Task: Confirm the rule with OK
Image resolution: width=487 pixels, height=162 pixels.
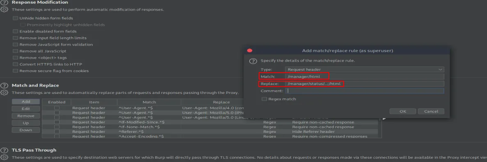Action: click(403, 112)
